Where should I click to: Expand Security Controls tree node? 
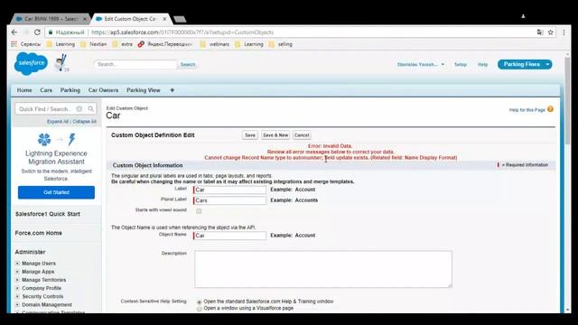pos(17,296)
